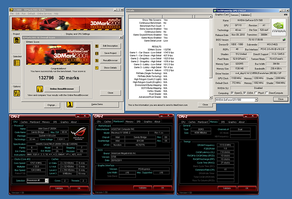Screen dimensions: 292x199
Task: Click the Details list scroll-up arrow
Action: pos(210,17)
